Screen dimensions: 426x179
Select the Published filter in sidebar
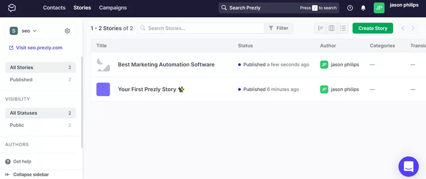tap(41, 79)
